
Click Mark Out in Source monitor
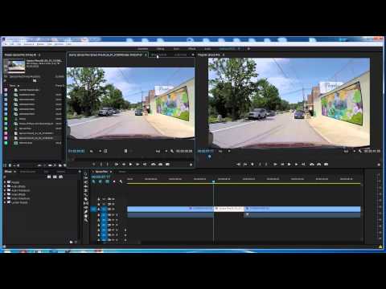(x=108, y=164)
